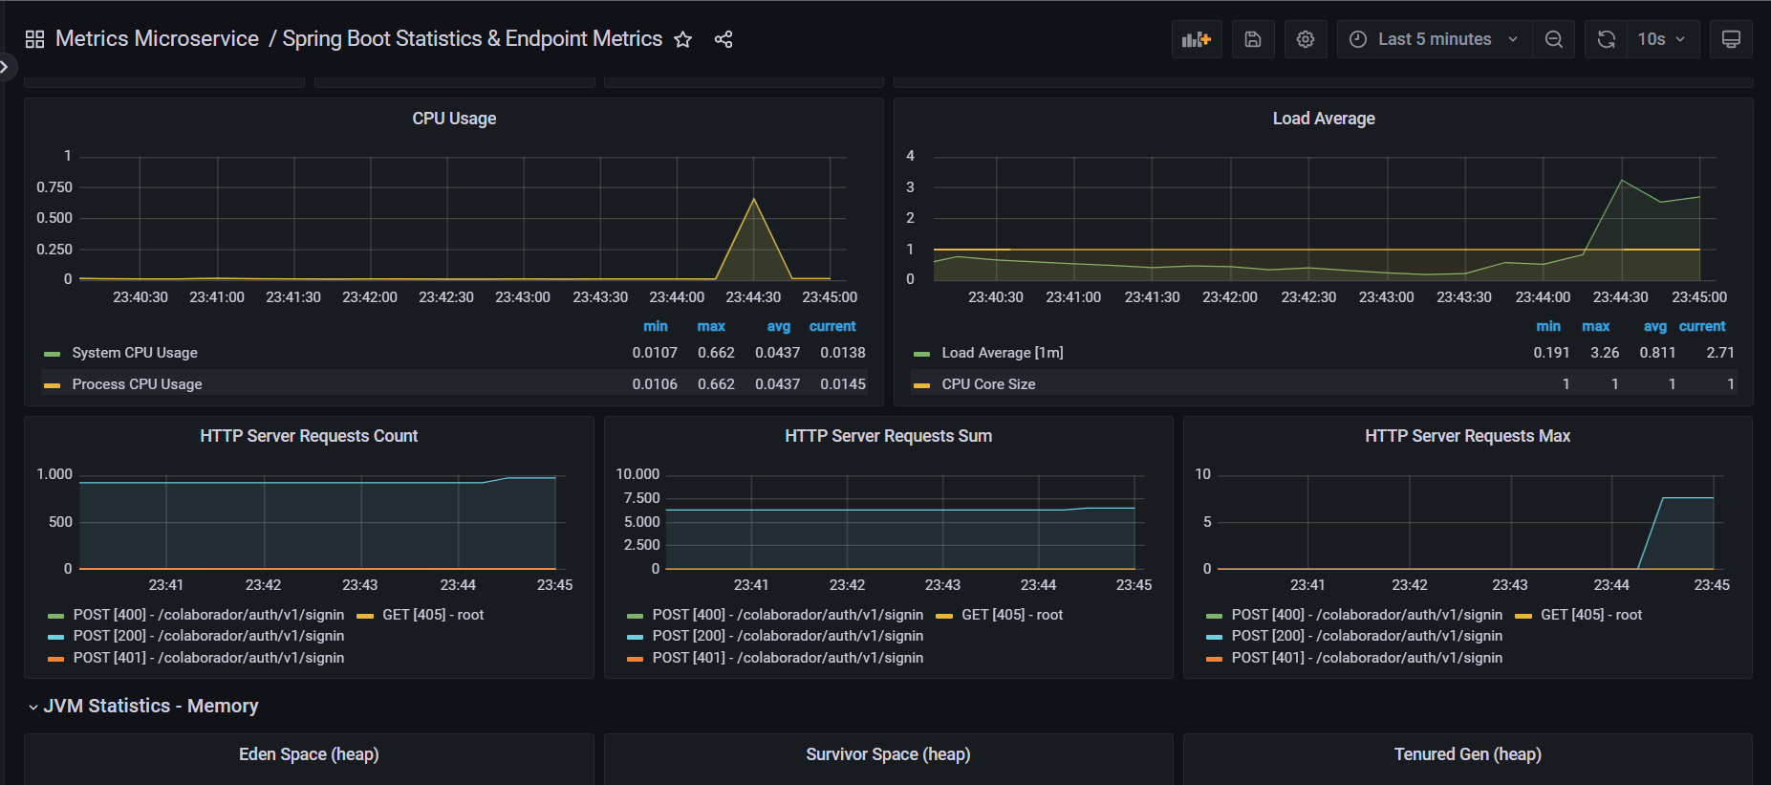Viewport: 1771px width, 785px height.
Task: Star this dashboard as favorite
Action: point(682,39)
